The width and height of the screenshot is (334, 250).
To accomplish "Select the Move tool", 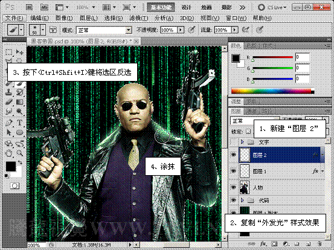I will [x=19, y=52].
